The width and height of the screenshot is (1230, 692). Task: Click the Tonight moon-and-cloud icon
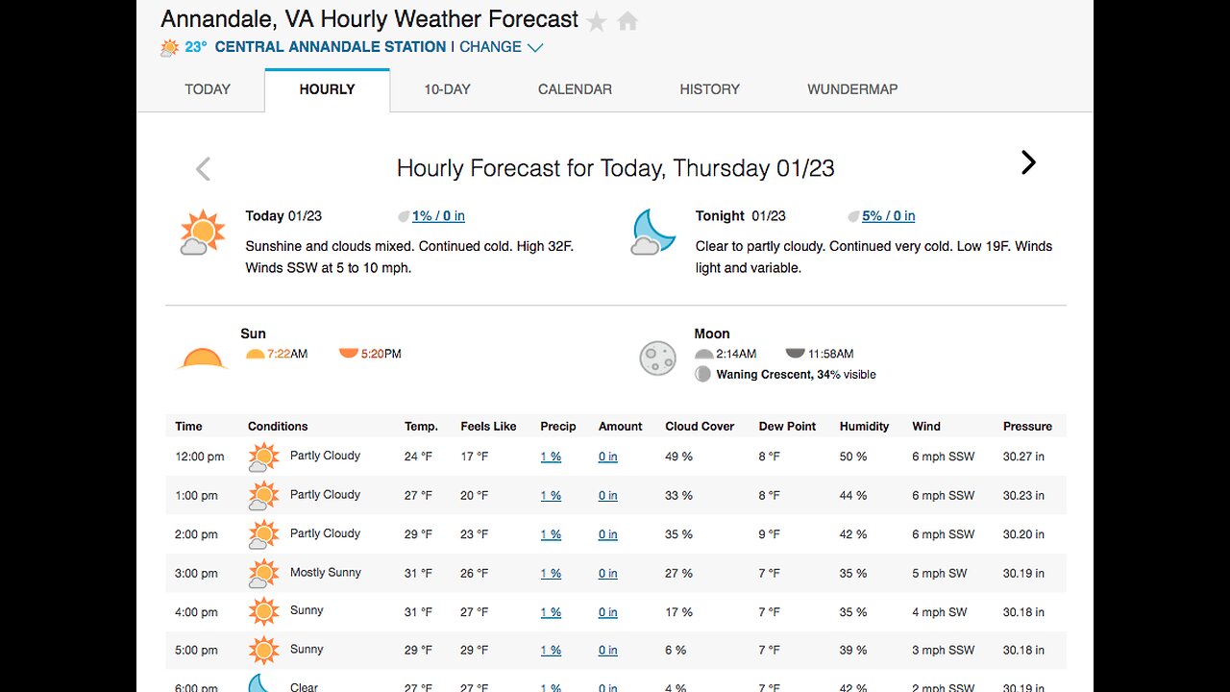653,233
